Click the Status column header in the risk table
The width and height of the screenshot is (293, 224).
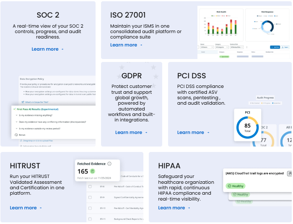[253, 52]
